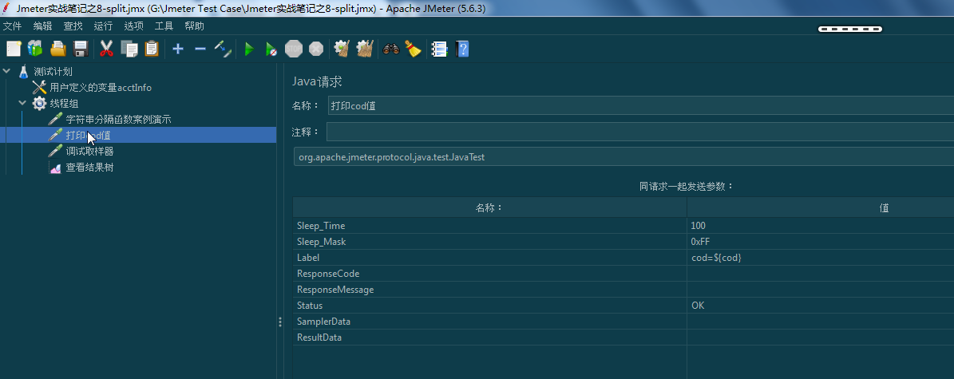
Task: Select 调试取样器 in the tree
Action: [x=89, y=151]
